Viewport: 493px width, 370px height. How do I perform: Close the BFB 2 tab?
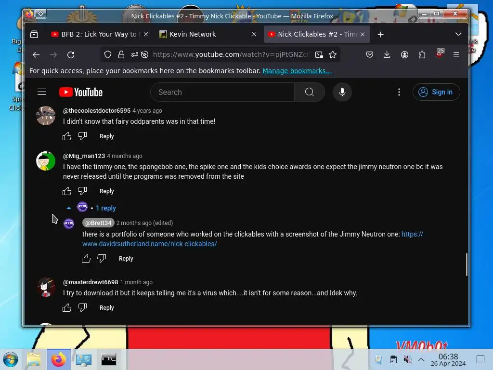tap(145, 34)
